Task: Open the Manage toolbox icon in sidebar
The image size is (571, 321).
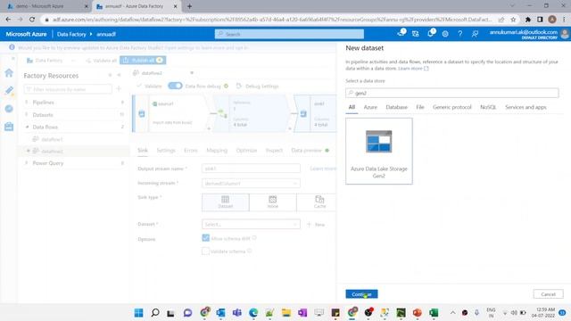Action: [9, 127]
